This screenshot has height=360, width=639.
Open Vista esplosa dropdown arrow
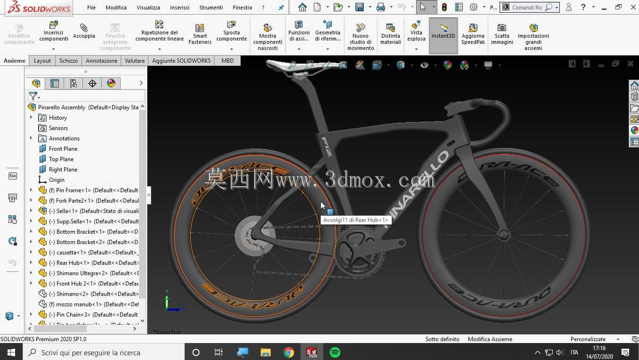tap(416, 49)
